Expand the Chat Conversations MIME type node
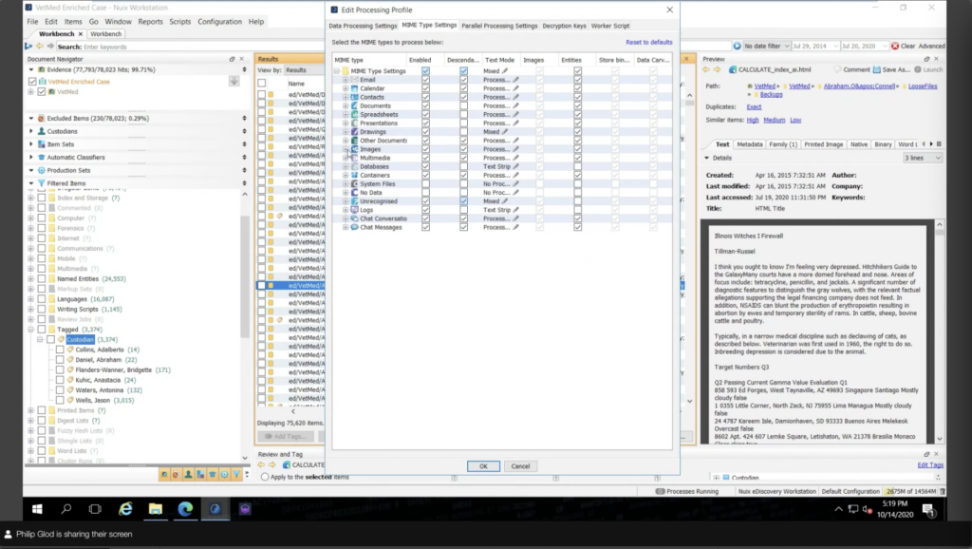 pyautogui.click(x=346, y=218)
